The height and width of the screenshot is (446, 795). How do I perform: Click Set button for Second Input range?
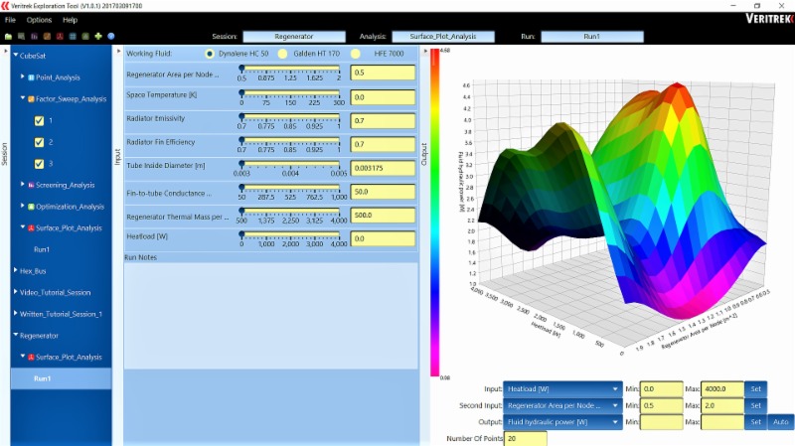[755, 406]
